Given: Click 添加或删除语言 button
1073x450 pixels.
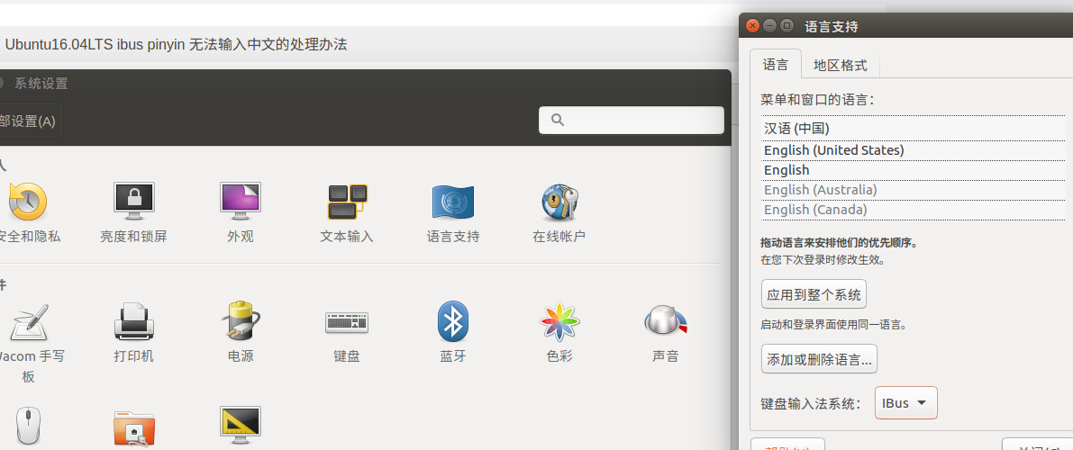Looking at the screenshot, I should click(819, 359).
